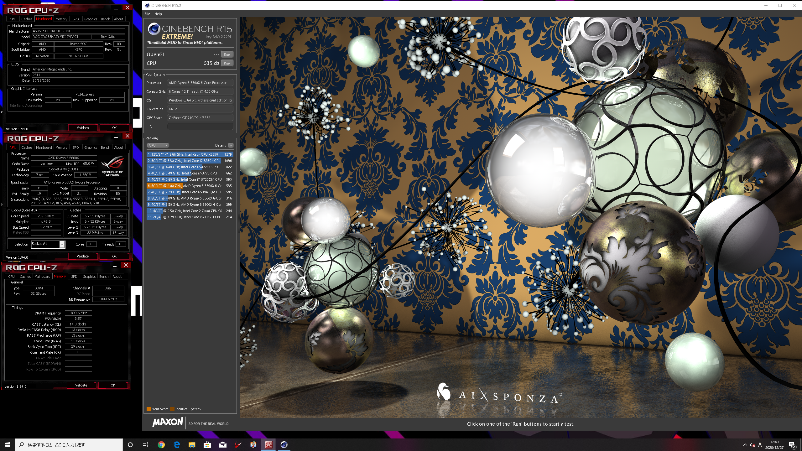Launch Microsoft Edge from the taskbar

[x=177, y=445]
